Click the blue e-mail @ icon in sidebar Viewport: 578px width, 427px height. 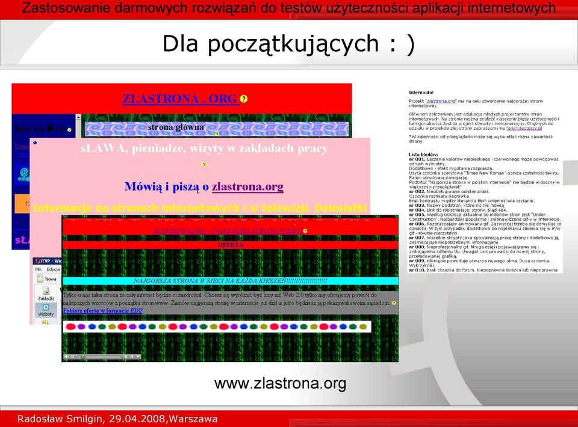coord(23,174)
